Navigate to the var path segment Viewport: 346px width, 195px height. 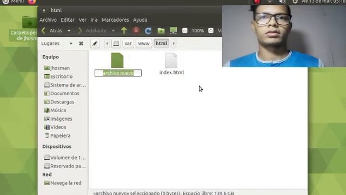click(128, 43)
